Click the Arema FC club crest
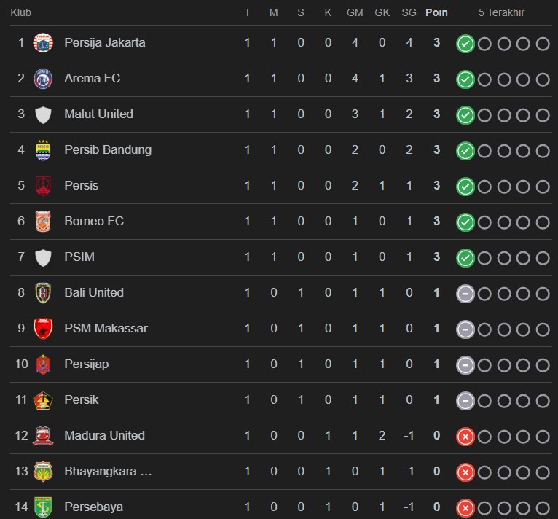 point(44,79)
